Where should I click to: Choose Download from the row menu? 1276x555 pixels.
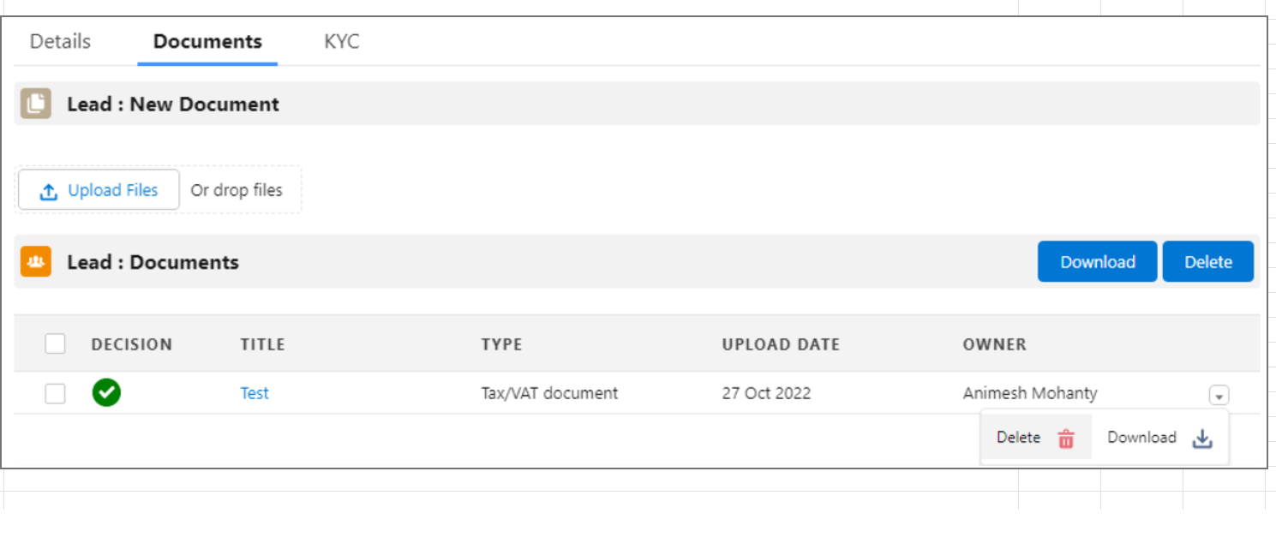pos(1141,438)
